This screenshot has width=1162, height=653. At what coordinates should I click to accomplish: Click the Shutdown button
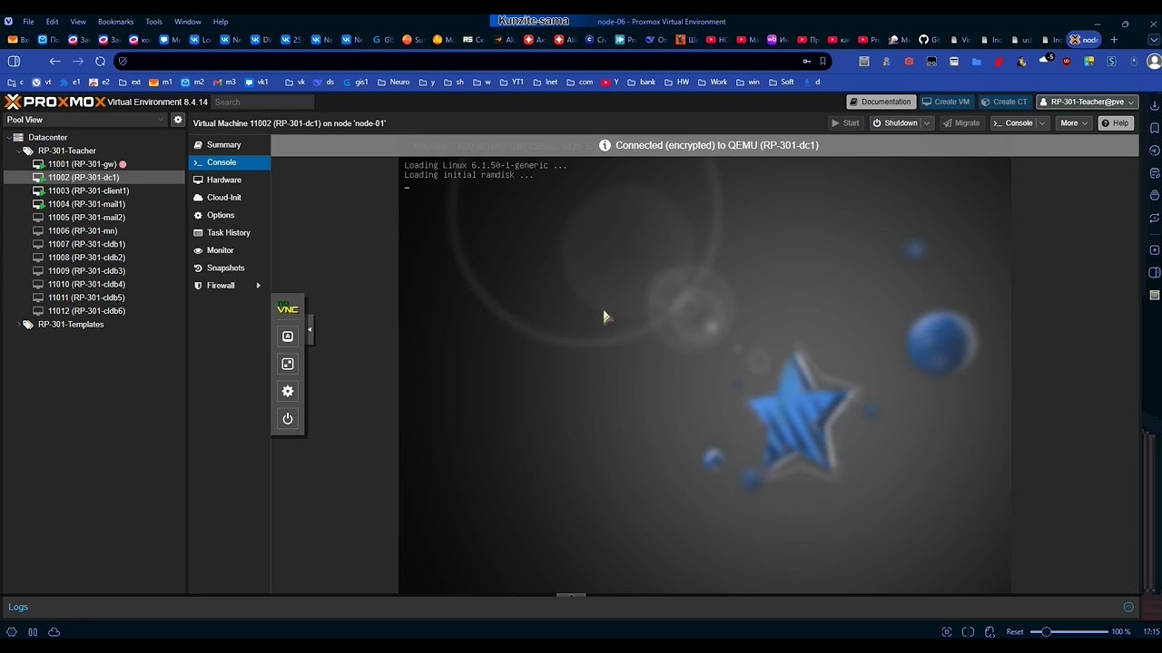(895, 123)
